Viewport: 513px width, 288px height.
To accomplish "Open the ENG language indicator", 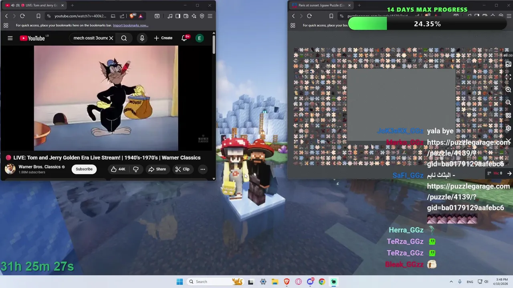I will pyautogui.click(x=470, y=282).
